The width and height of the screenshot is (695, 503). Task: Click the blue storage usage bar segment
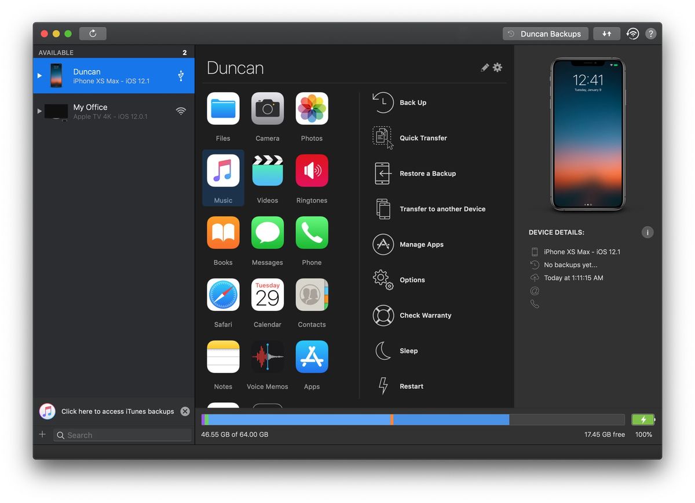pos(299,420)
